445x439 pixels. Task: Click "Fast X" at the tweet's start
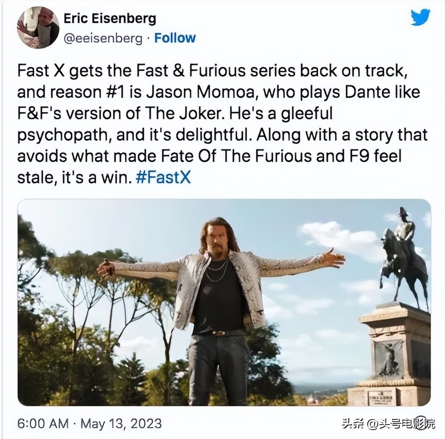tap(41, 71)
